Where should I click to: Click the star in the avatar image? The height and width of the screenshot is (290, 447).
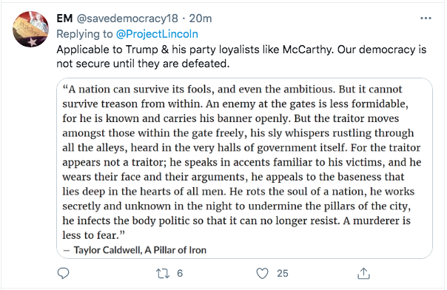[33, 42]
